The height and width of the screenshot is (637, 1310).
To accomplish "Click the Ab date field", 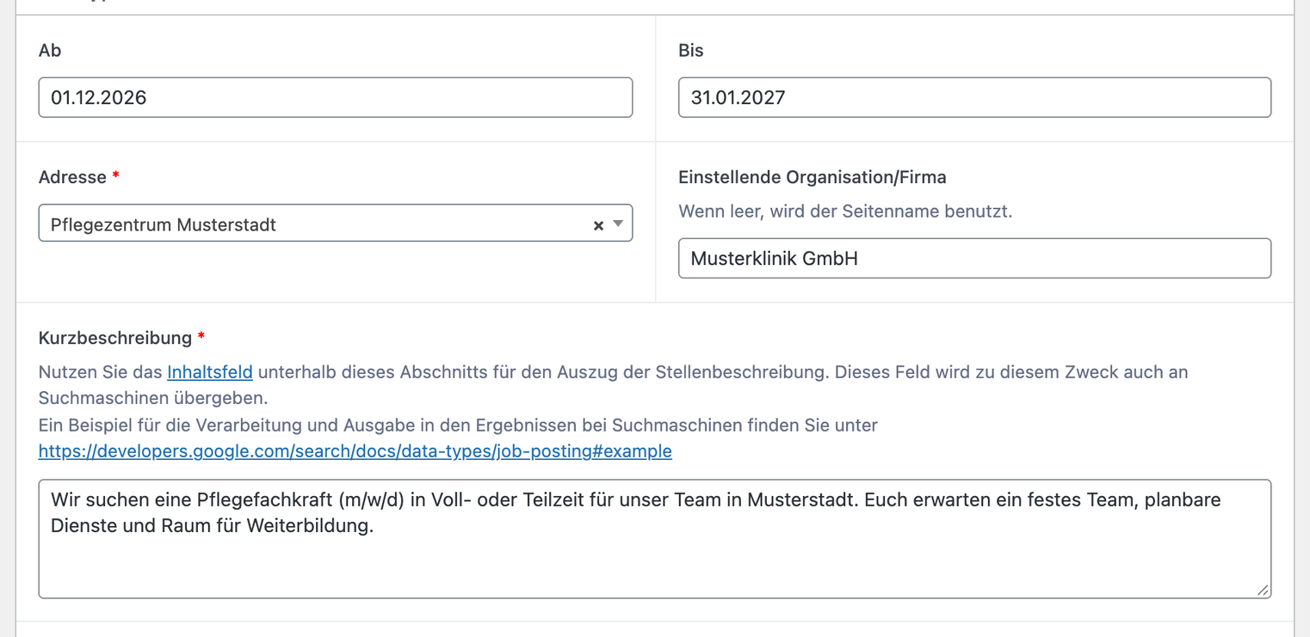I will pyautogui.click(x=336, y=97).
